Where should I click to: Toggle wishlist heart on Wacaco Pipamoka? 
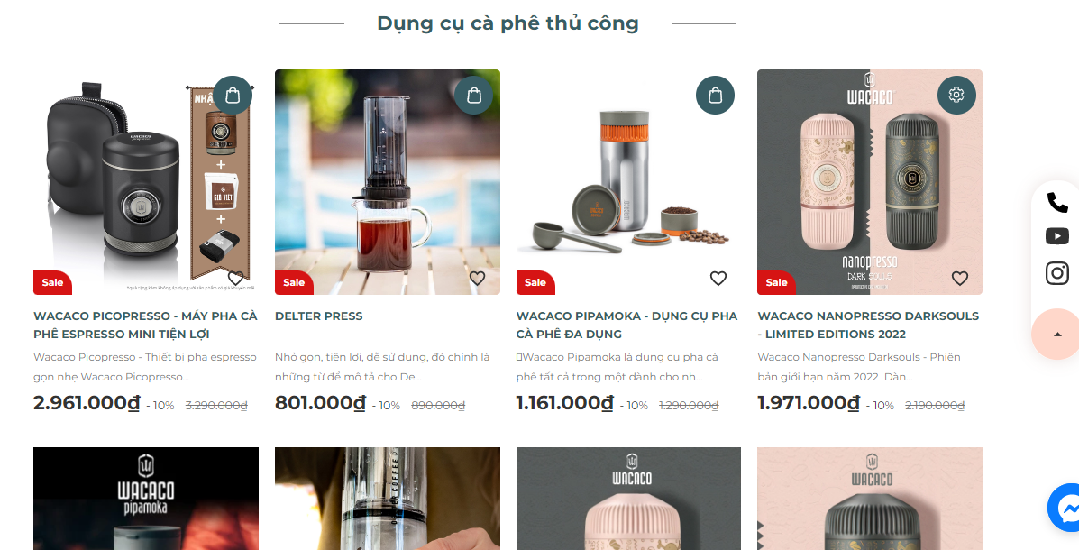[x=718, y=279]
